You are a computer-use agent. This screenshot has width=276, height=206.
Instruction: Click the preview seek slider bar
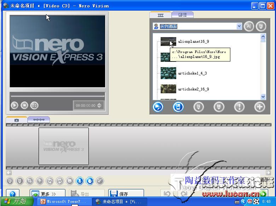point(57,96)
